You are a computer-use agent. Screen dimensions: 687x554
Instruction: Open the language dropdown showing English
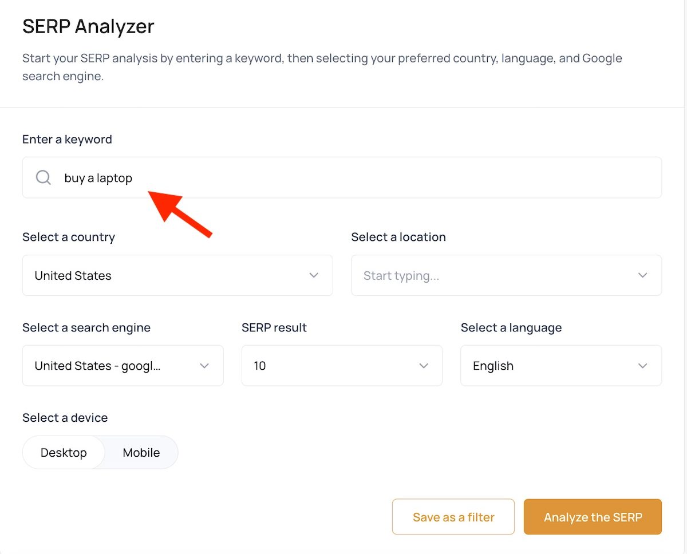tap(550, 366)
